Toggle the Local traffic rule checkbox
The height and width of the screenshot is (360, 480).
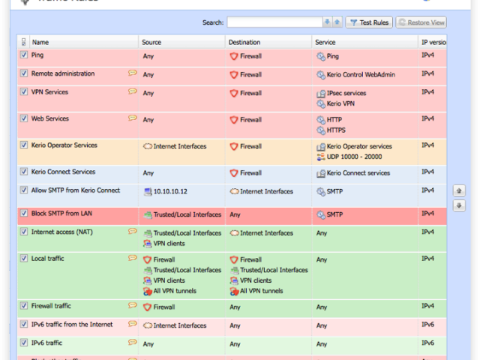(23, 259)
